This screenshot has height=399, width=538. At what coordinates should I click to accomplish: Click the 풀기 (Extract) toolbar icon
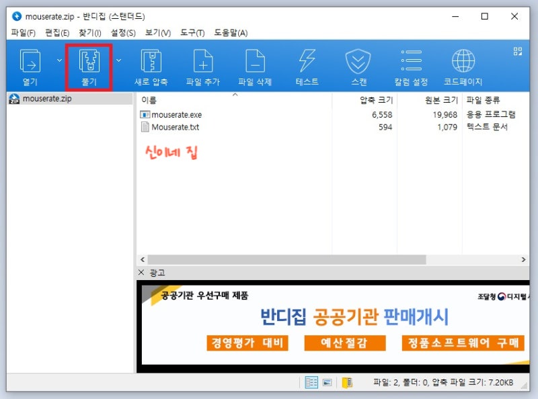(x=87, y=66)
